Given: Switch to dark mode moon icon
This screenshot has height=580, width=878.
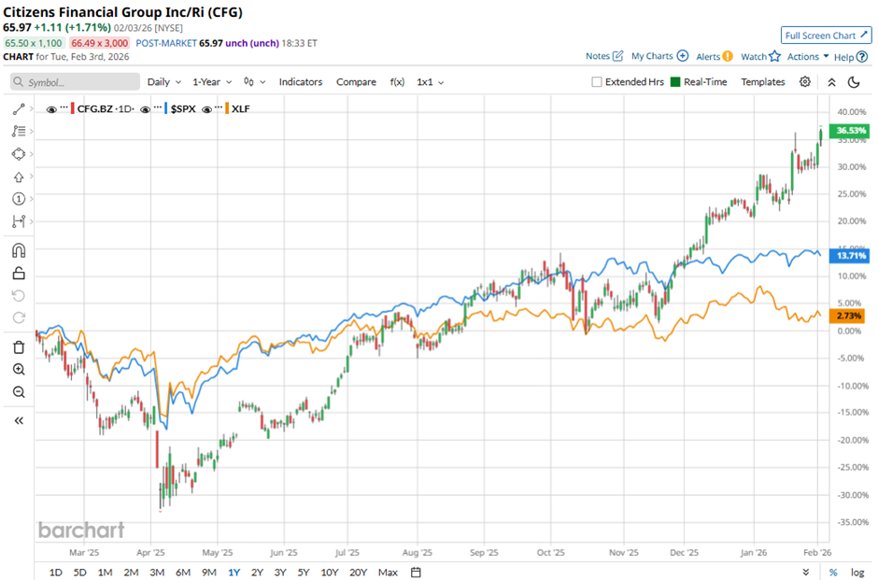Looking at the screenshot, I should pyautogui.click(x=855, y=82).
